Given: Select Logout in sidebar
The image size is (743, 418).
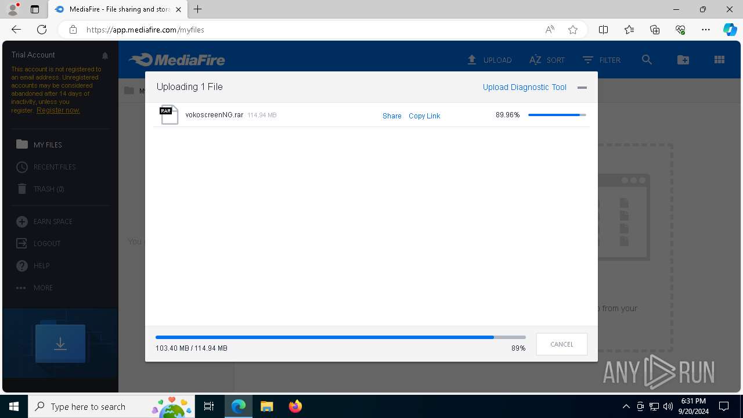Looking at the screenshot, I should click(x=38, y=243).
